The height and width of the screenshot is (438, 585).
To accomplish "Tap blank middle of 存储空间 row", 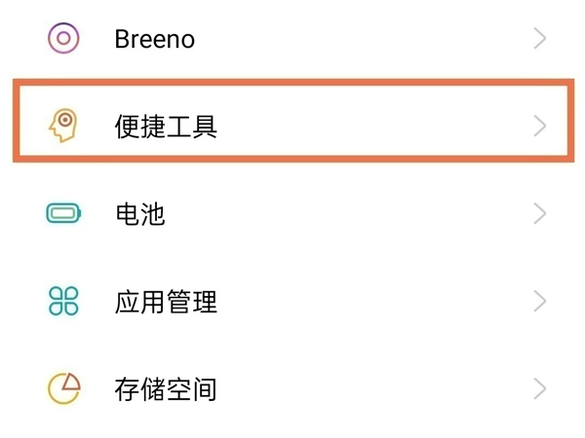I will click(x=370, y=389).
